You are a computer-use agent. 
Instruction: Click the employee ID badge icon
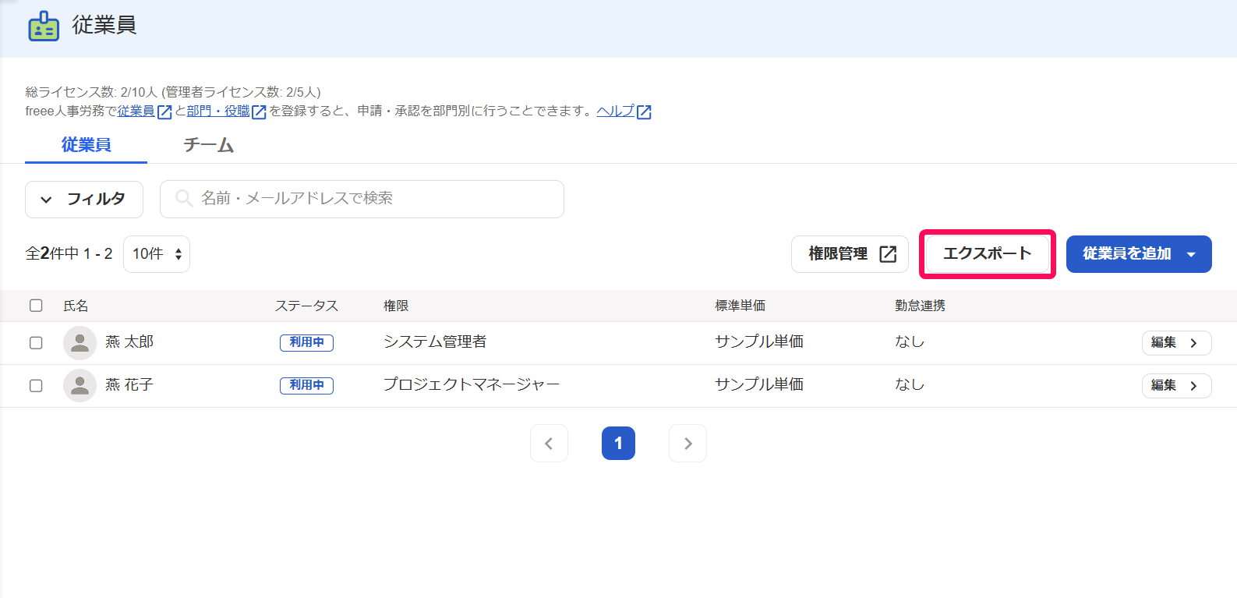tap(44, 26)
